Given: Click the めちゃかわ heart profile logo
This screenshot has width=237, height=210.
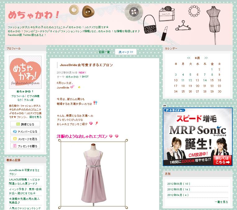Looking at the screenshot, I should [x=25, y=72].
